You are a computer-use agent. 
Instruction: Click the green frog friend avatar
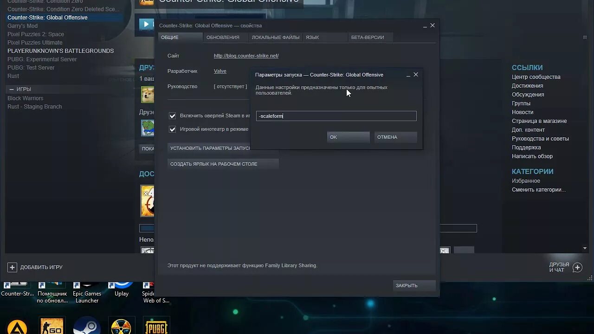[148, 128]
